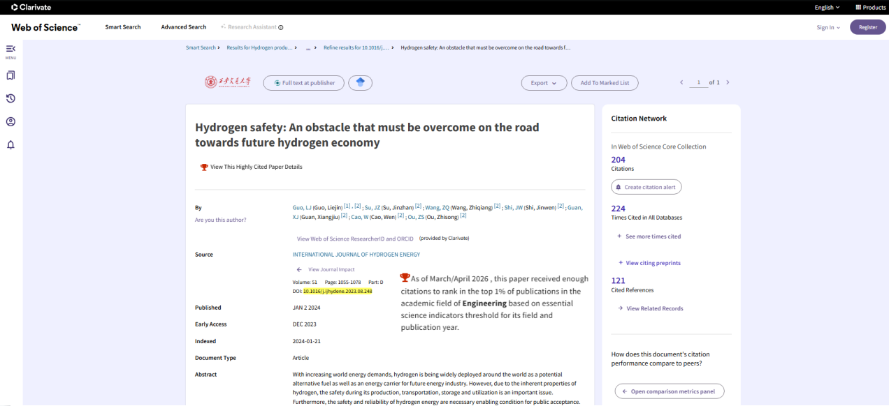Expand View citing preprints
The image size is (889, 406).
pyautogui.click(x=649, y=263)
